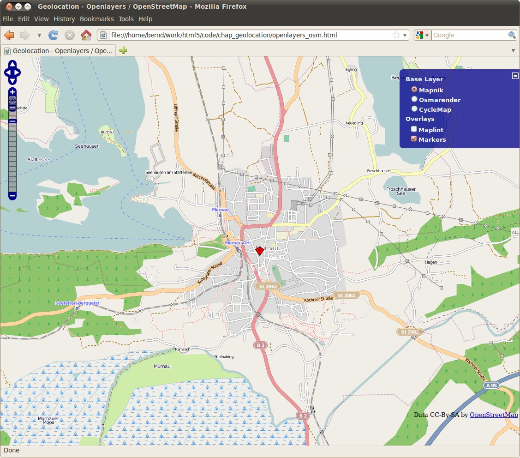Image resolution: width=520 pixels, height=458 pixels.
Task: Select the CycleMap base layer
Action: (x=414, y=109)
